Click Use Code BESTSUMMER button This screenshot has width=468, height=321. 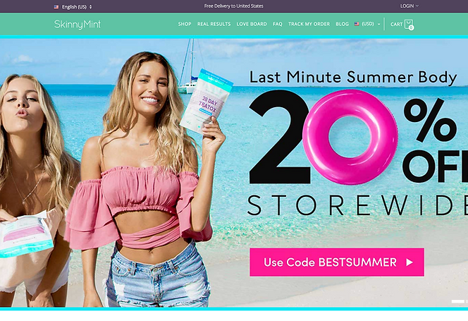pyautogui.click(x=337, y=262)
